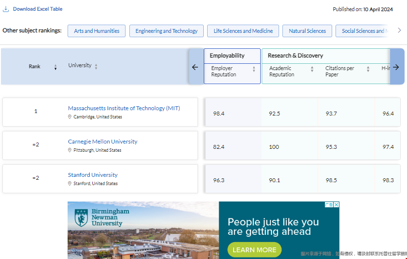Image resolution: width=407 pixels, height=259 pixels.
Task: Click the download icon beside Excel Table
Action: click(6, 9)
